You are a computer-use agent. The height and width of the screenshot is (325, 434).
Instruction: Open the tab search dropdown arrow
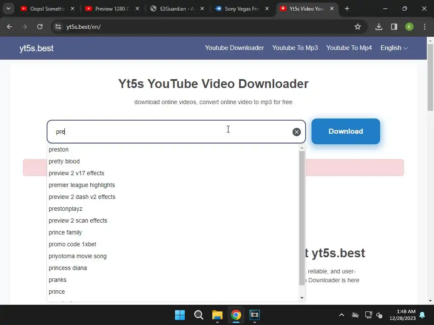point(8,8)
